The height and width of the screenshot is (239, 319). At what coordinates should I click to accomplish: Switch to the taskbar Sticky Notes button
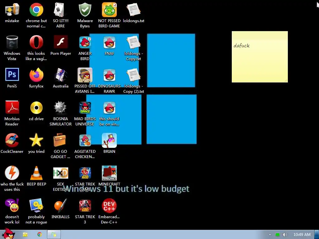click(x=54, y=235)
